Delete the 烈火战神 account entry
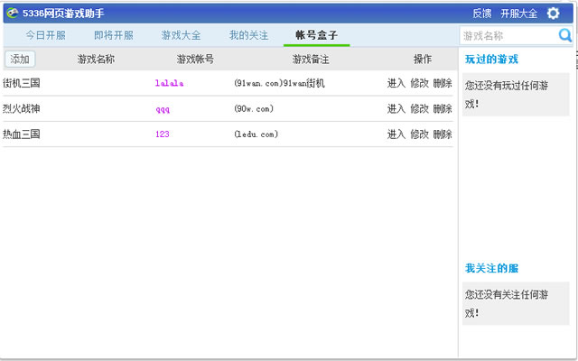Image resolution: width=578 pixels, height=361 pixels. click(443, 108)
